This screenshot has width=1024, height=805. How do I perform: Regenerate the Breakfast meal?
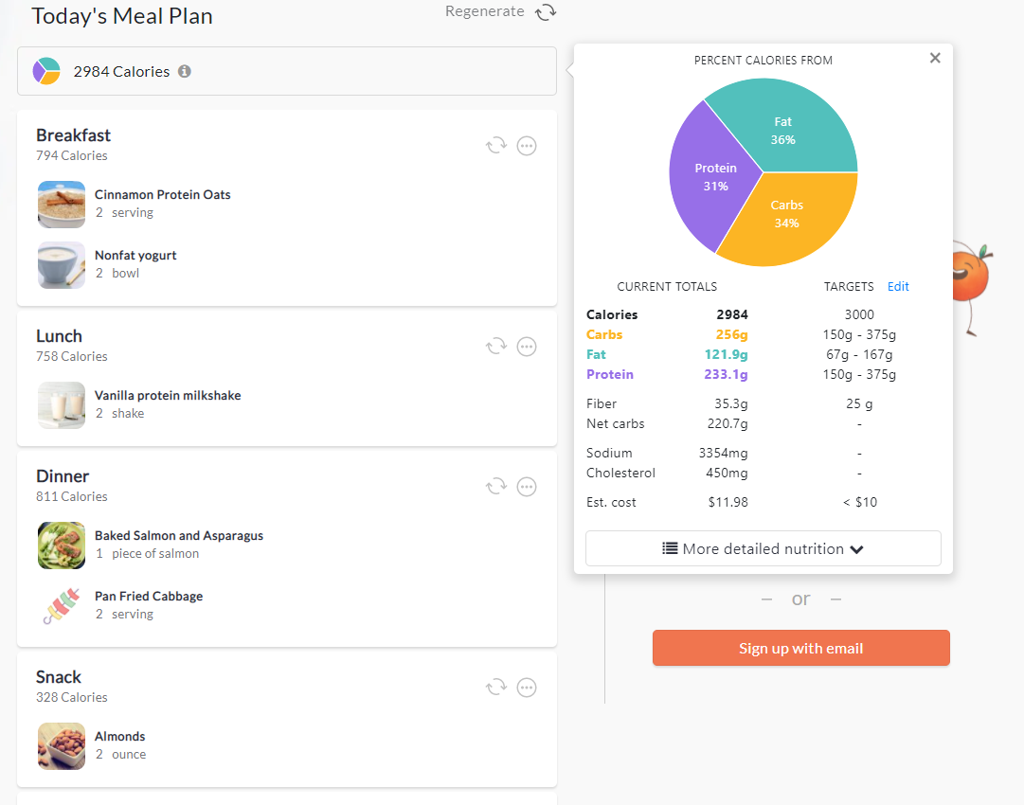[495, 146]
